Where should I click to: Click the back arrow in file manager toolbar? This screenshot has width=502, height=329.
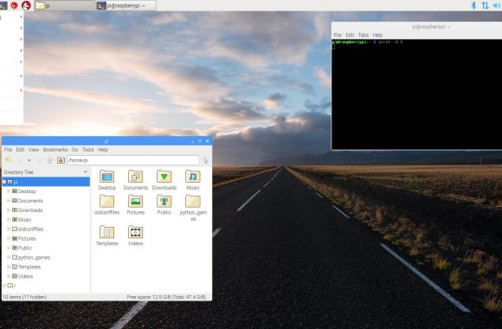[20, 160]
